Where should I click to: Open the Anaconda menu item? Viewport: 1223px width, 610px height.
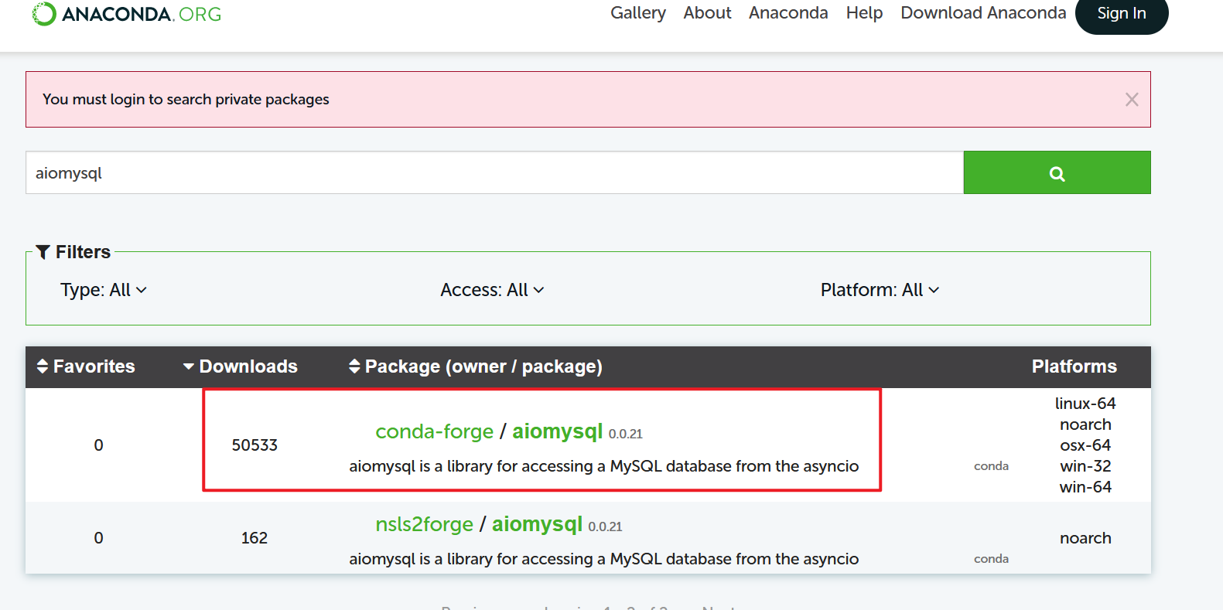(788, 13)
